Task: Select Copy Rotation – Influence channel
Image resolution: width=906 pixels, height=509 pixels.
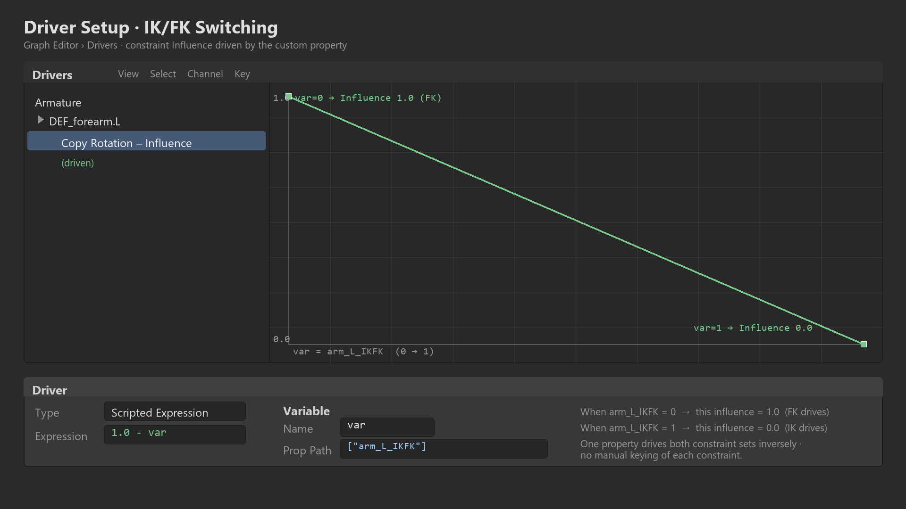Action: click(x=146, y=141)
